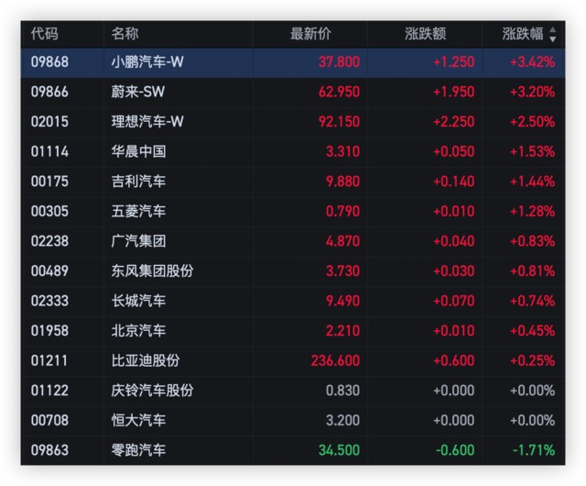Select the 理想汽车-W stock name
The width and height of the screenshot is (586, 486).
[x=147, y=122]
